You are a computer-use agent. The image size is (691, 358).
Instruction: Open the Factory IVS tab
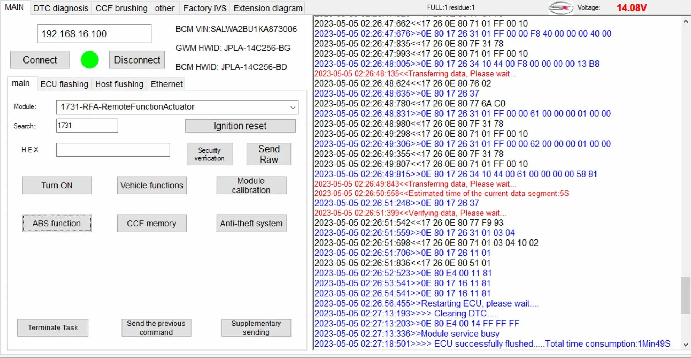pos(205,8)
